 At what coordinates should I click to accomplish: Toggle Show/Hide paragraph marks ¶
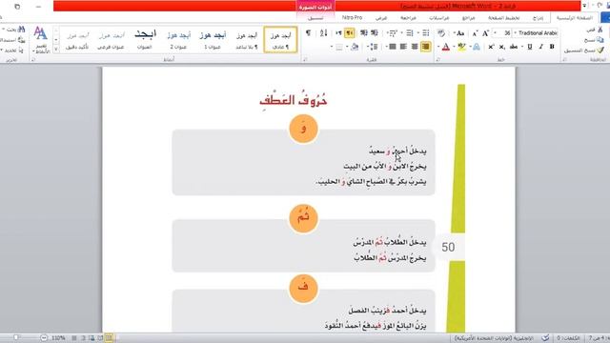[308, 33]
